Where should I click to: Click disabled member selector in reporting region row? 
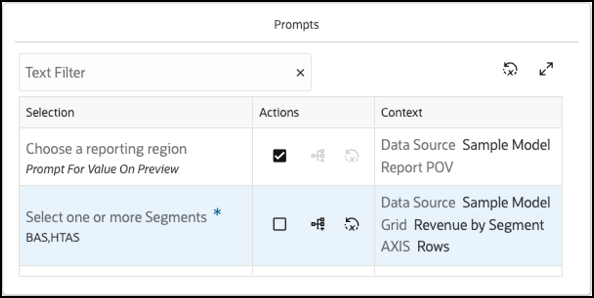pyautogui.click(x=318, y=156)
